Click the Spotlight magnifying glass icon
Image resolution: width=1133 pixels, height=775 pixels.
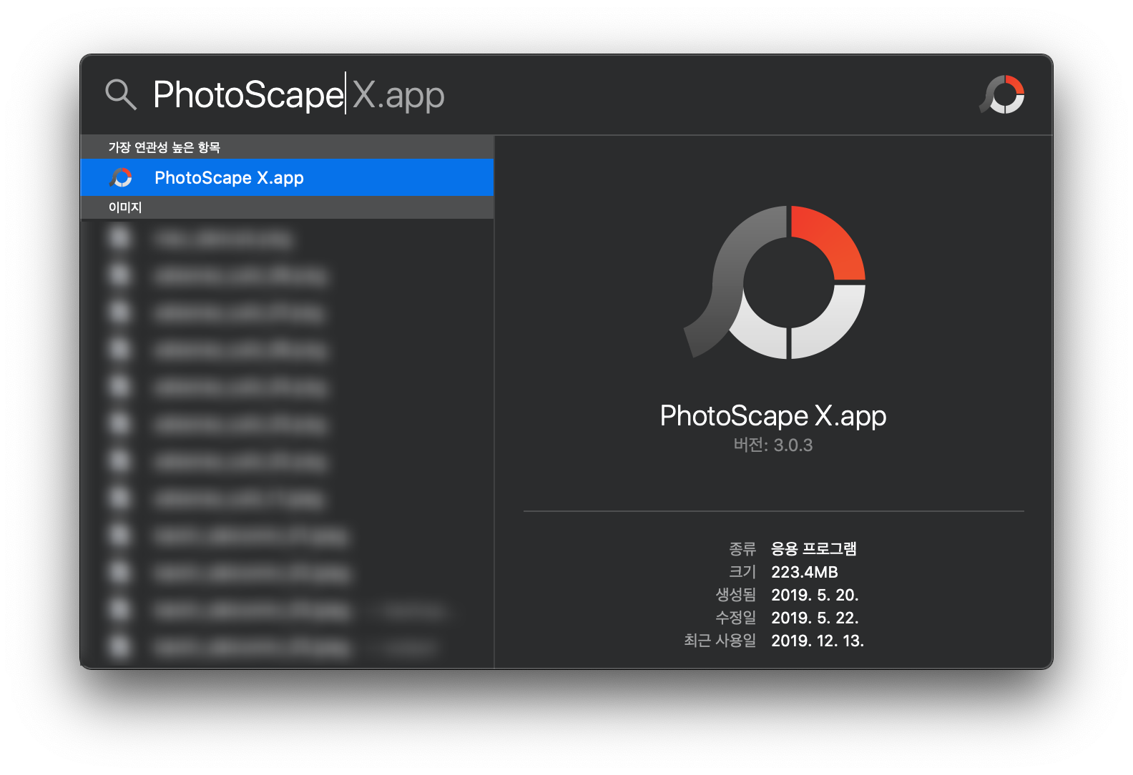[x=121, y=94]
